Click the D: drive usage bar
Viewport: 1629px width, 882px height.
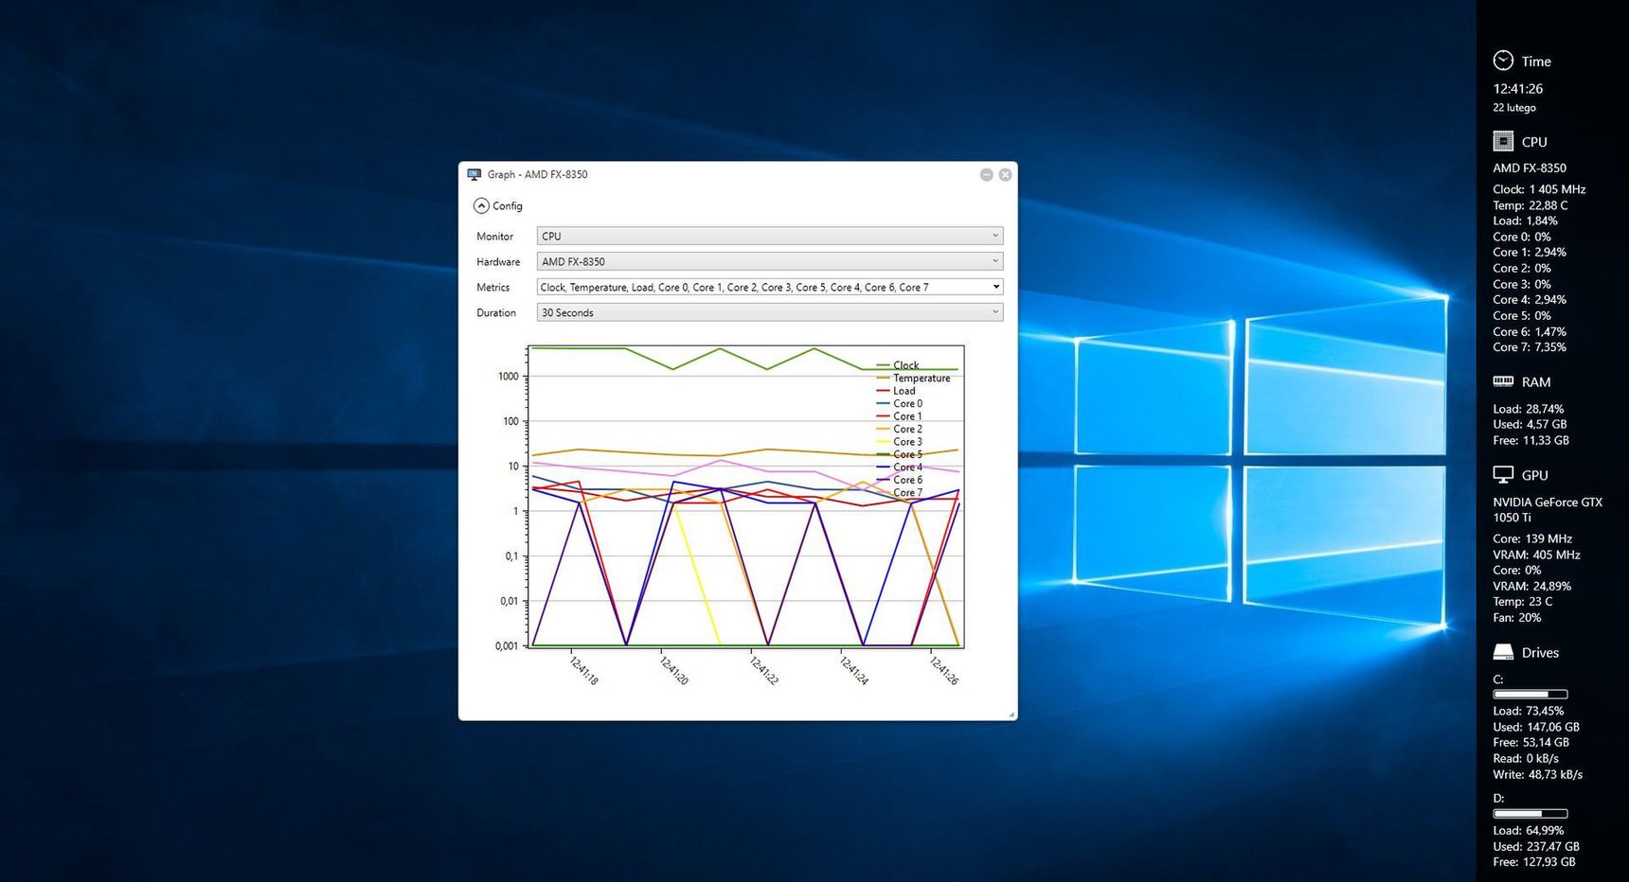(1531, 813)
